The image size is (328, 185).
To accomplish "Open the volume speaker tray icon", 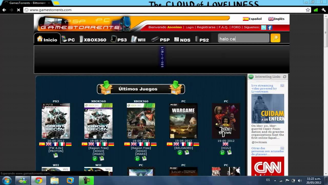I will coord(300,180).
